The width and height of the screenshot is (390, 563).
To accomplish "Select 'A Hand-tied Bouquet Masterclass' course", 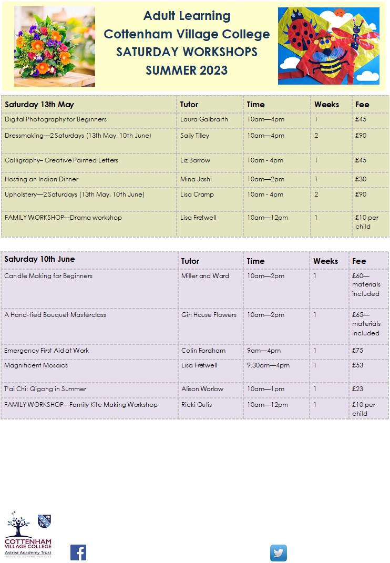I will 55,315.
